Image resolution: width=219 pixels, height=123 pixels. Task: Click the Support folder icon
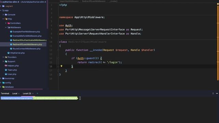pyautogui.click(x=6, y=61)
